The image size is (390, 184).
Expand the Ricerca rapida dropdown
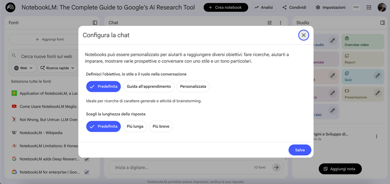[x=58, y=68]
